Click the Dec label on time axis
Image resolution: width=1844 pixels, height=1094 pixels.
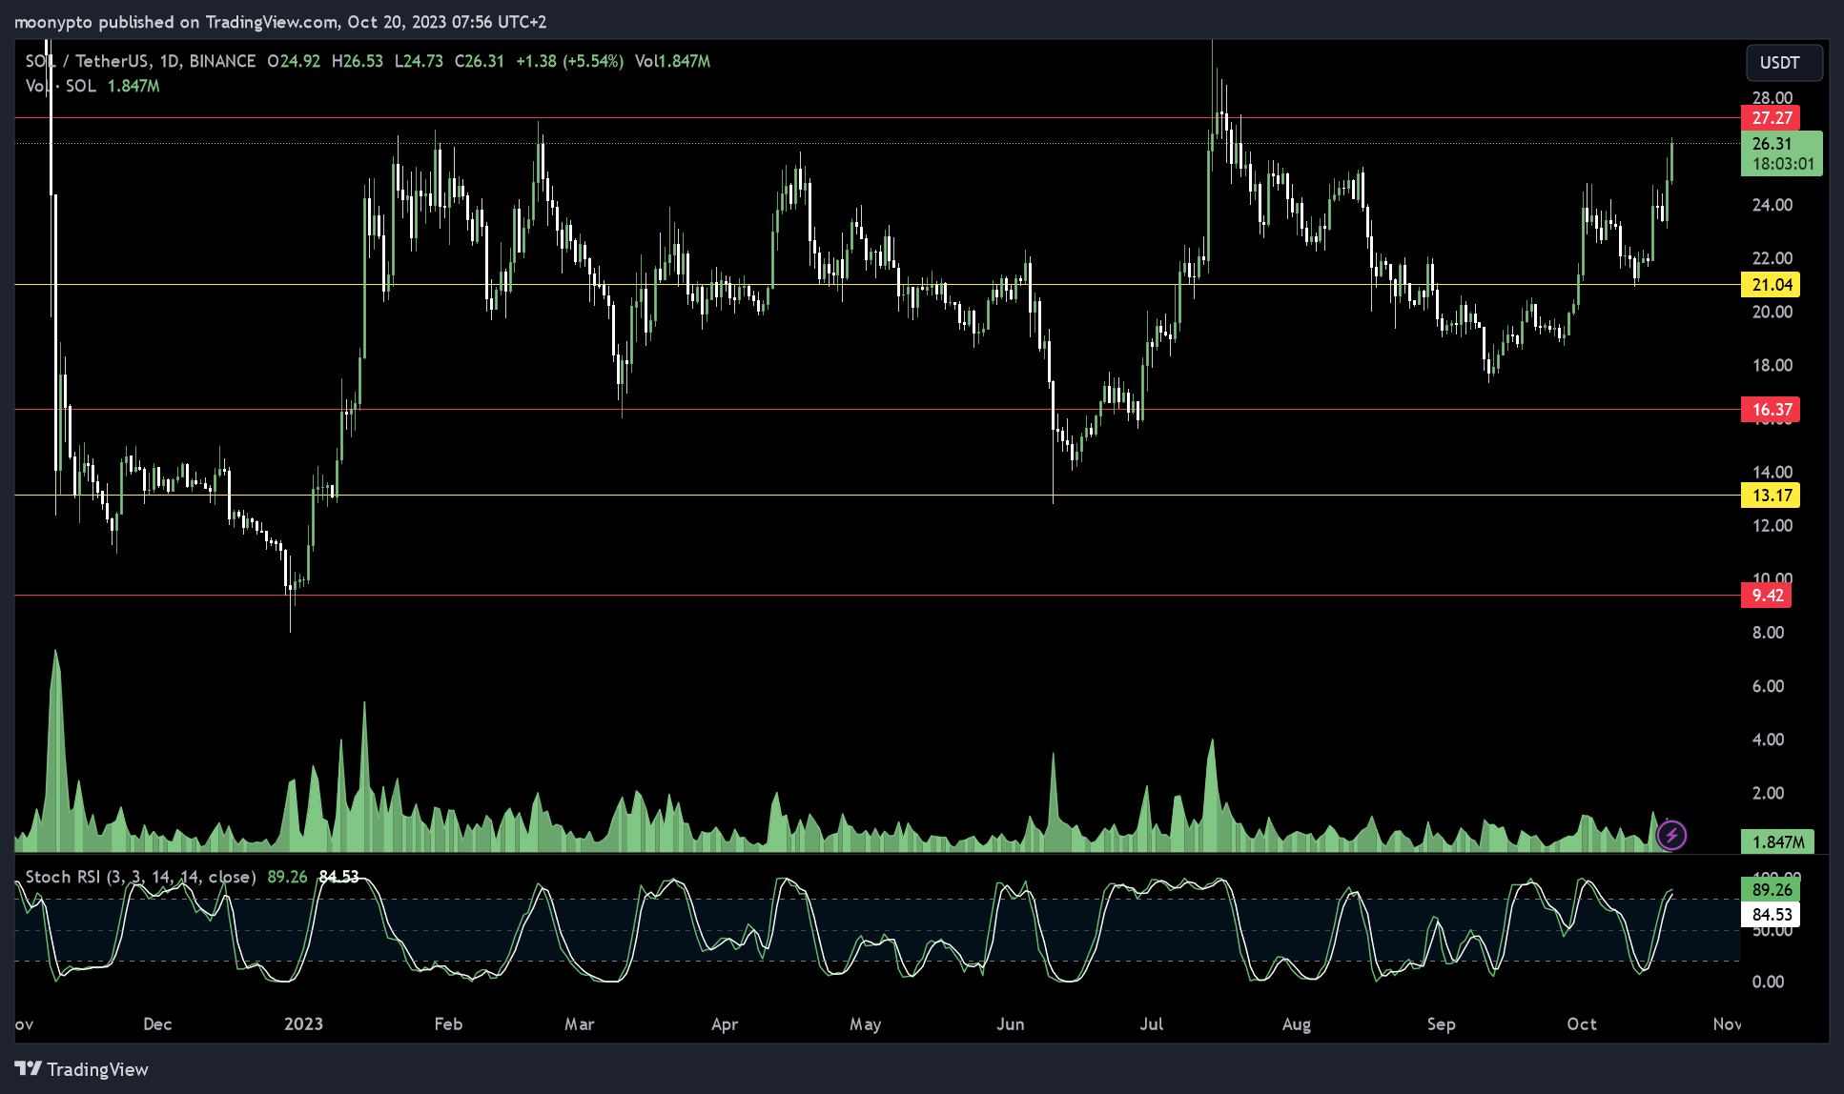tap(157, 1023)
